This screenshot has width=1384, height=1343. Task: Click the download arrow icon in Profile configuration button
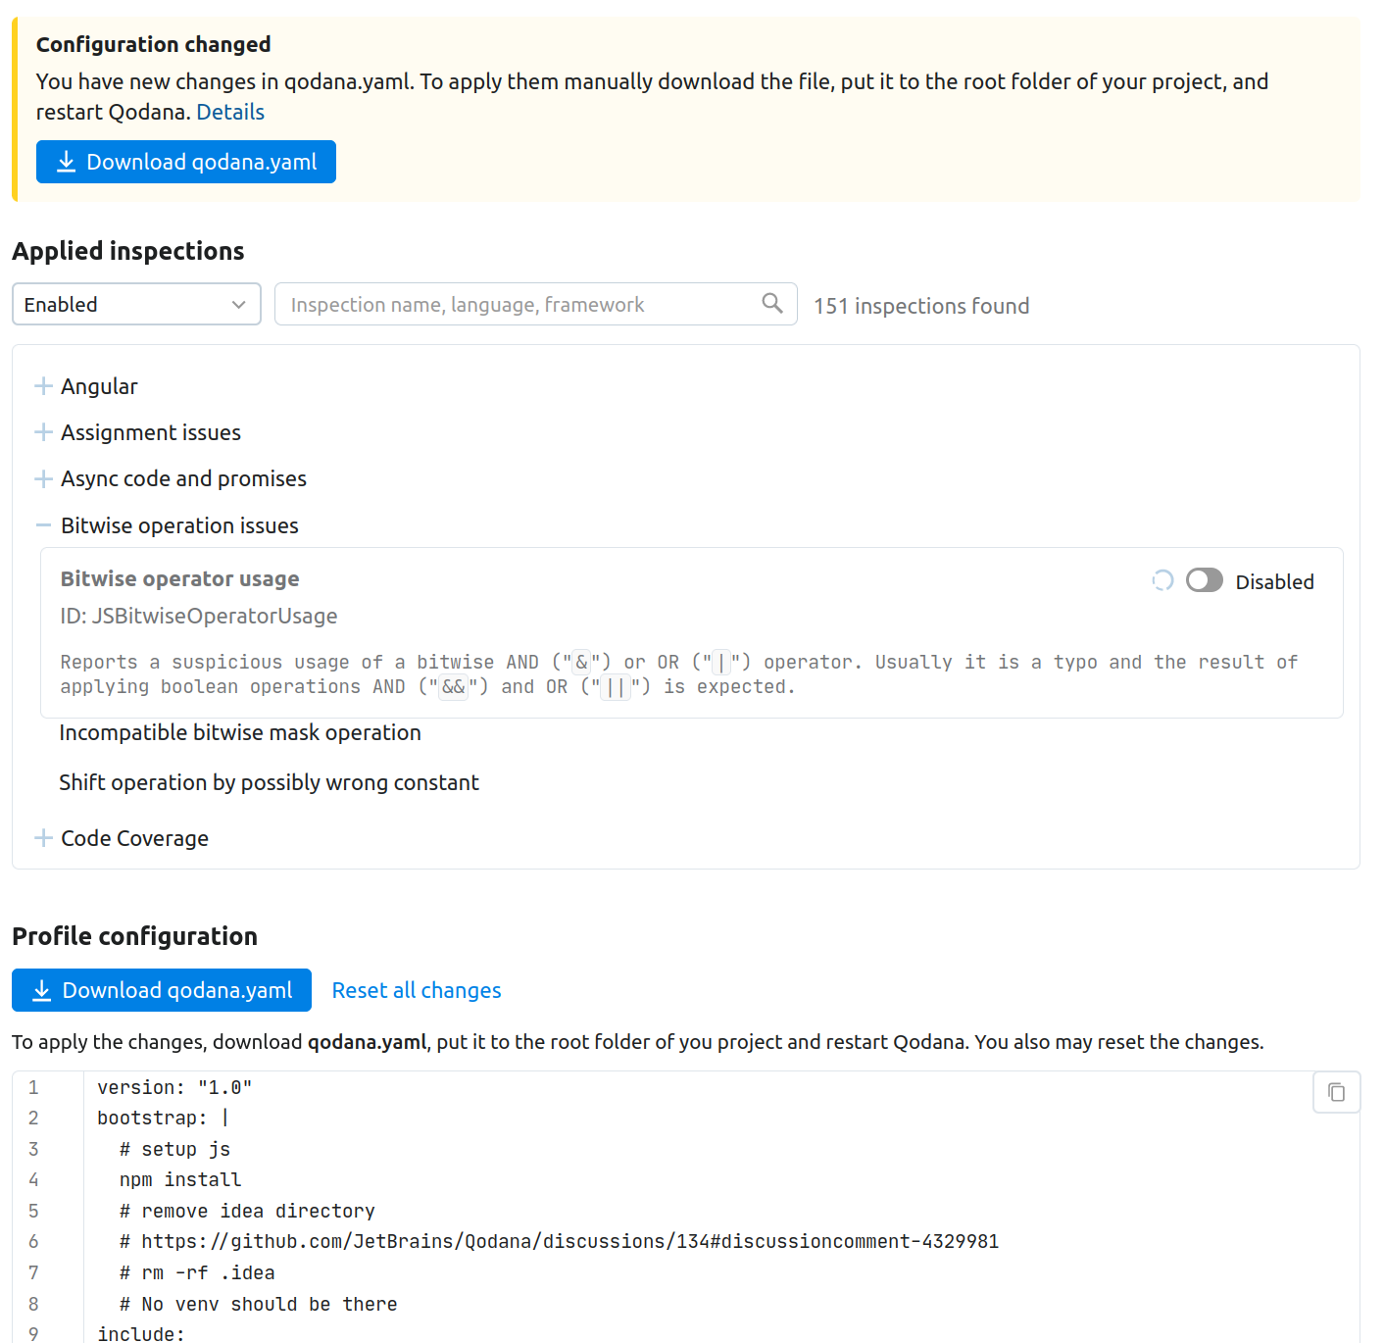[x=41, y=990]
